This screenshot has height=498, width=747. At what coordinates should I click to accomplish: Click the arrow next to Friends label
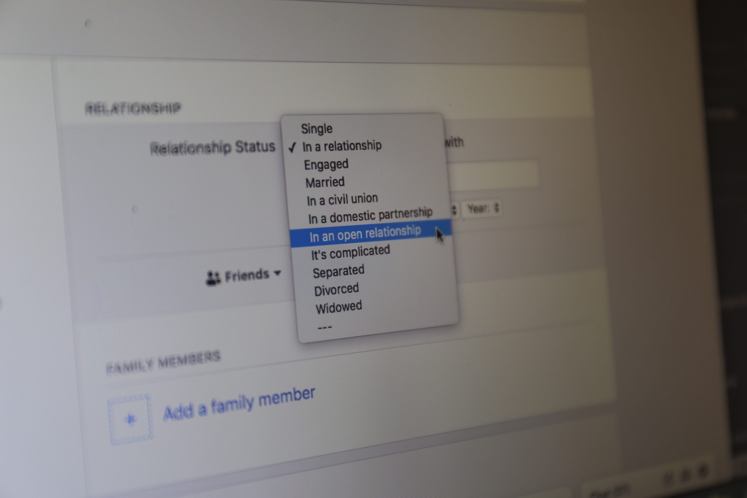click(277, 273)
